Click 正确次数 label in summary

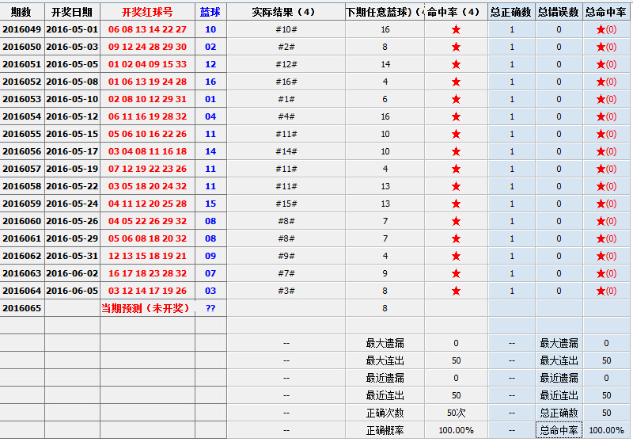click(385, 413)
